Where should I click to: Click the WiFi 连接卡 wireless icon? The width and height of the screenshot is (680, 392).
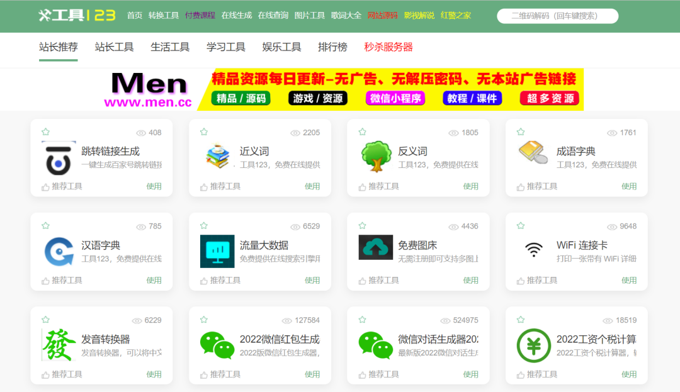click(x=533, y=249)
